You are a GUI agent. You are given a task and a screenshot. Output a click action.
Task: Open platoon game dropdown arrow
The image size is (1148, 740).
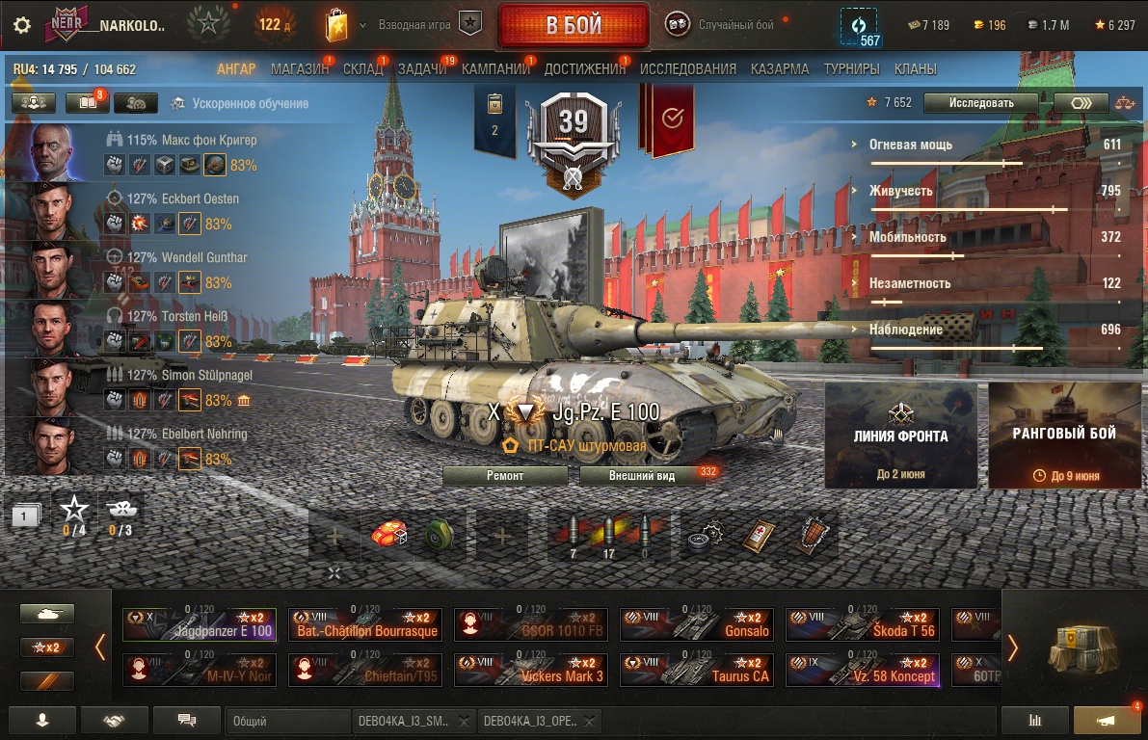[362, 26]
